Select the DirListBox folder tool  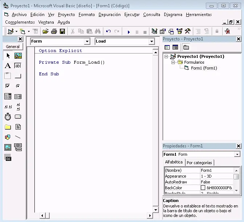point(8,127)
